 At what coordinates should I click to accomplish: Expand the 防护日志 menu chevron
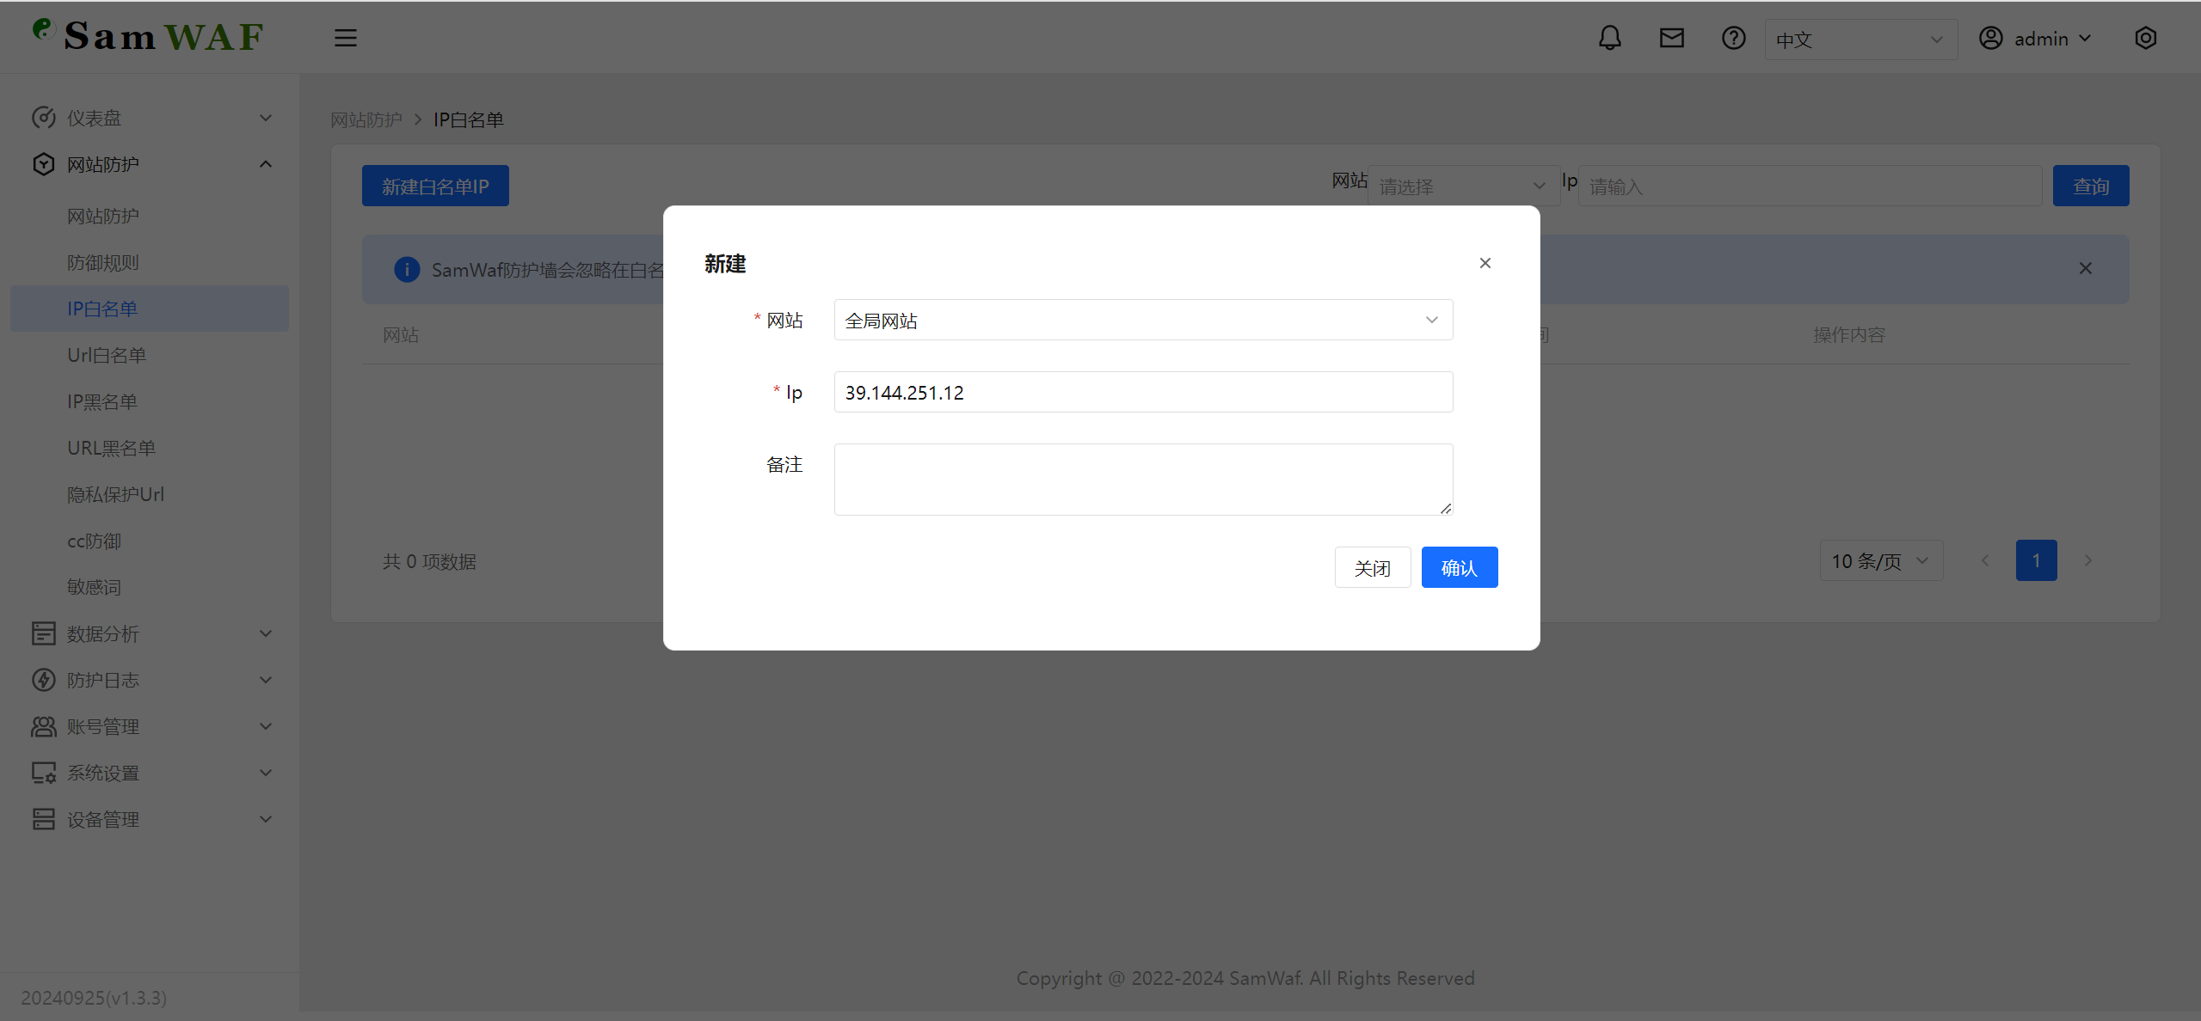tap(266, 680)
